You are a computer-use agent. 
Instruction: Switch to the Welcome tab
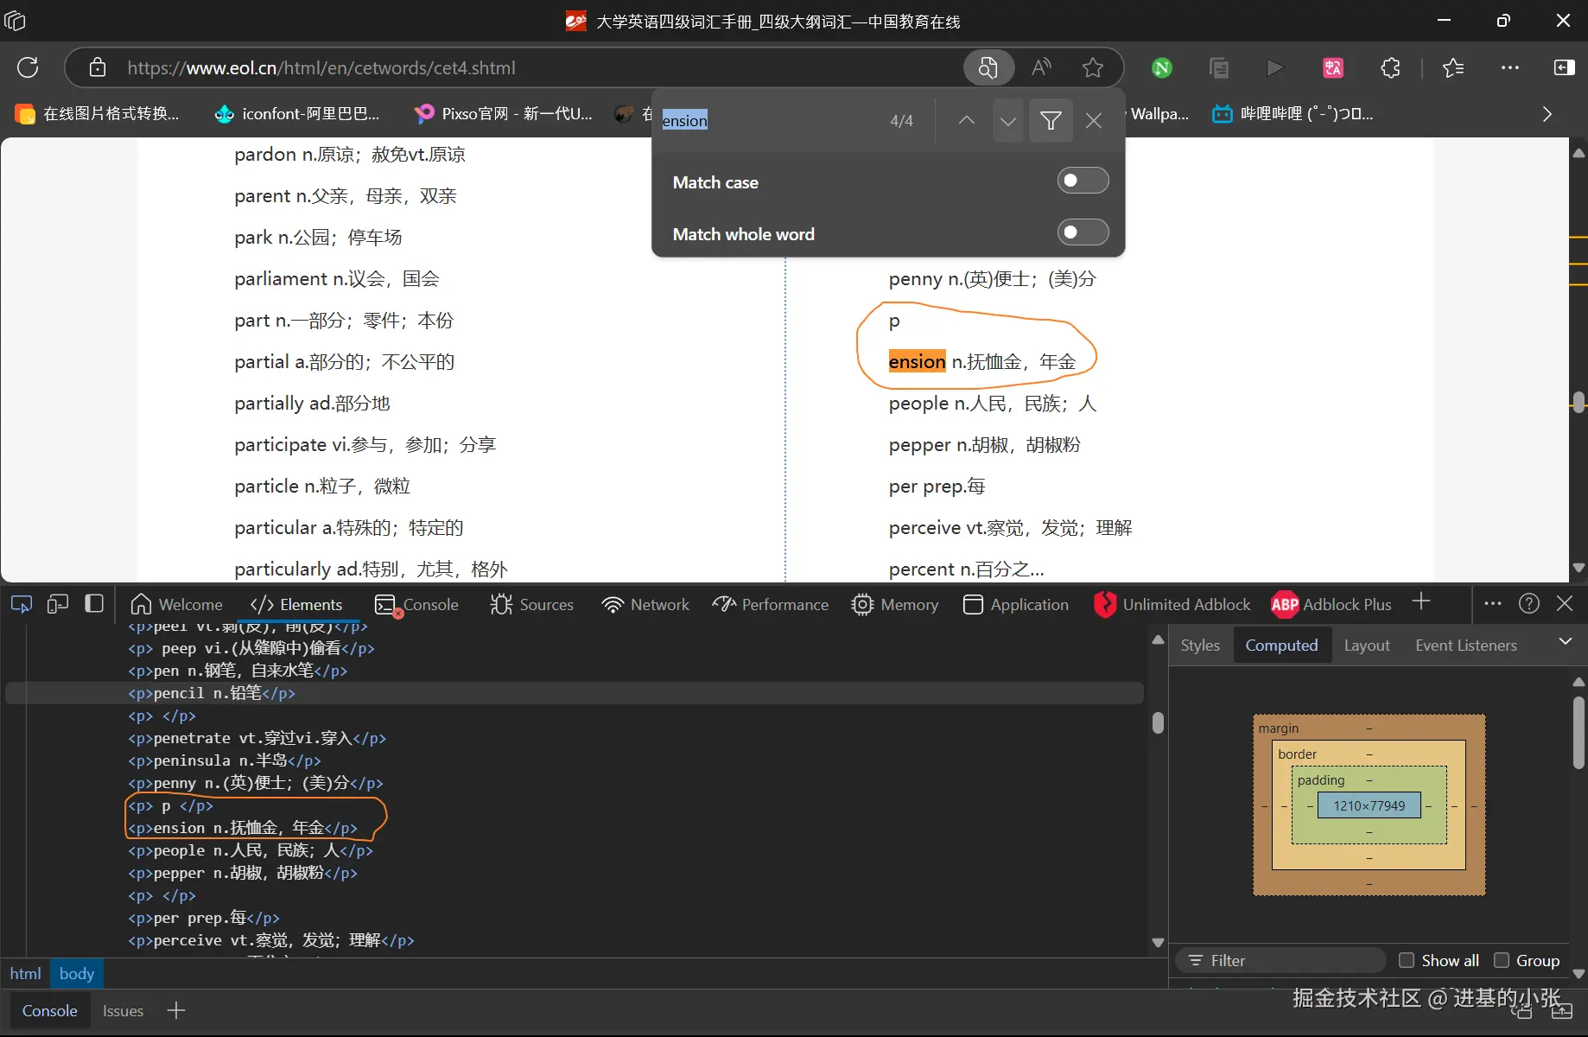177,605
